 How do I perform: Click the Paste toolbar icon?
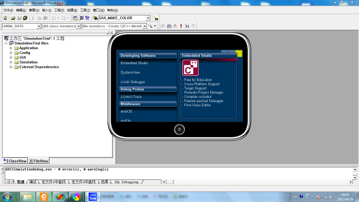pos(46,18)
